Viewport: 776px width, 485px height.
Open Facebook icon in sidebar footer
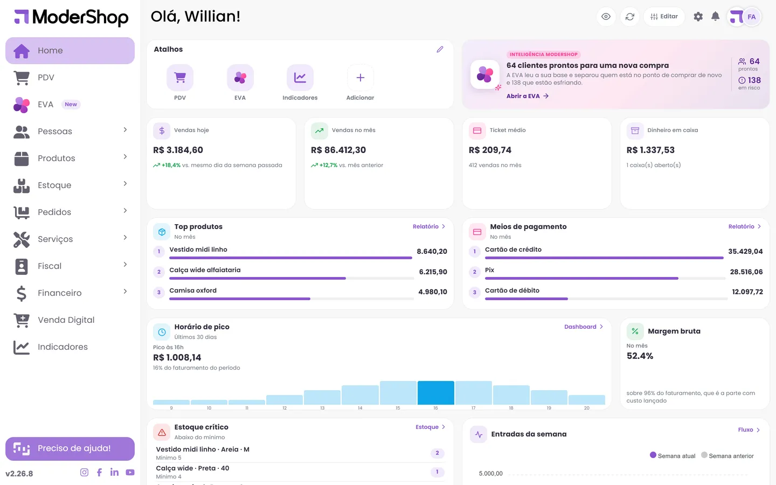pos(99,473)
